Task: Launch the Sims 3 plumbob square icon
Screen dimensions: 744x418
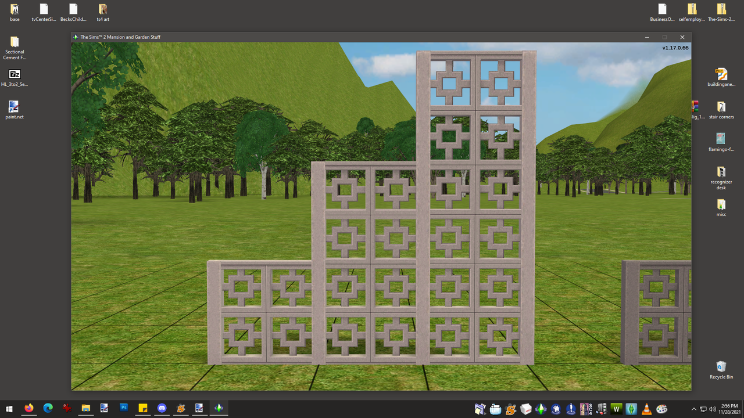Action: coord(632,409)
